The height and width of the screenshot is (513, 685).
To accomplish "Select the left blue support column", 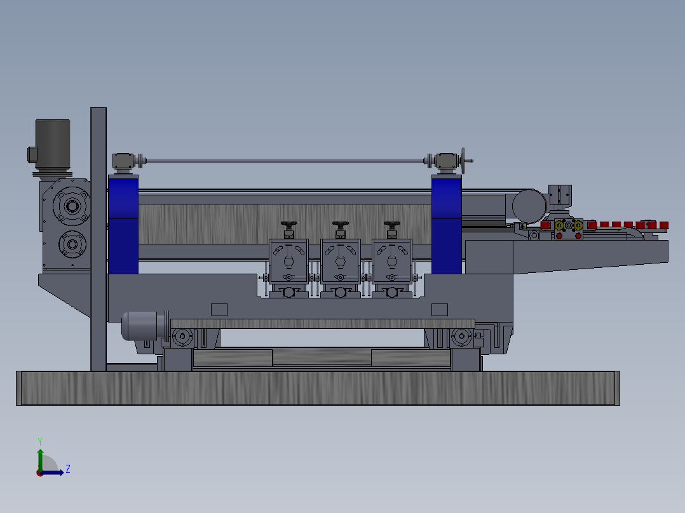I will [x=123, y=224].
